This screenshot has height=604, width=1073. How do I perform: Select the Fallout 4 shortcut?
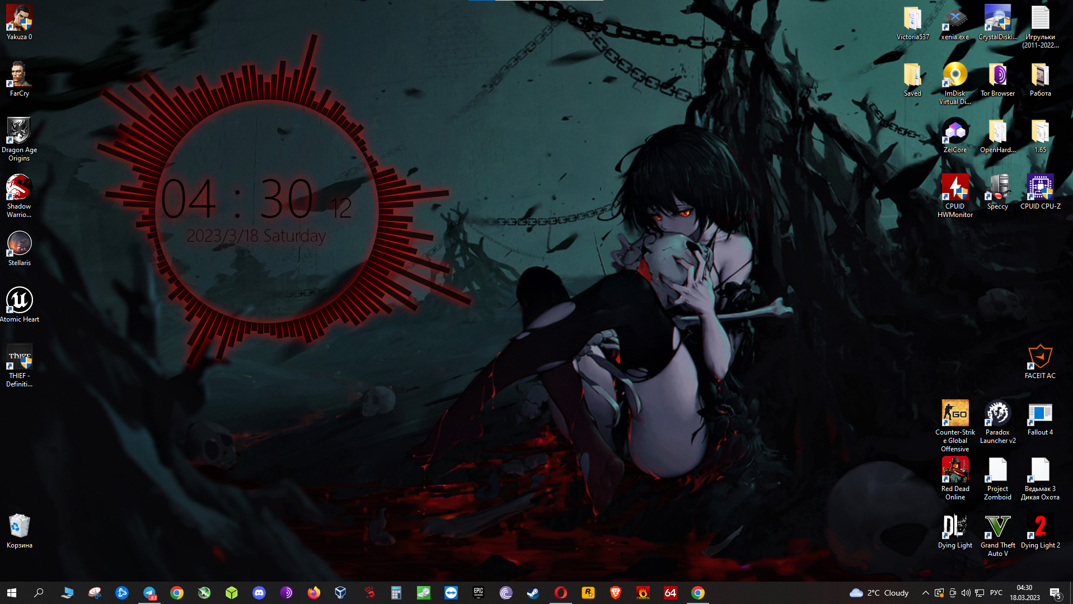[1040, 418]
